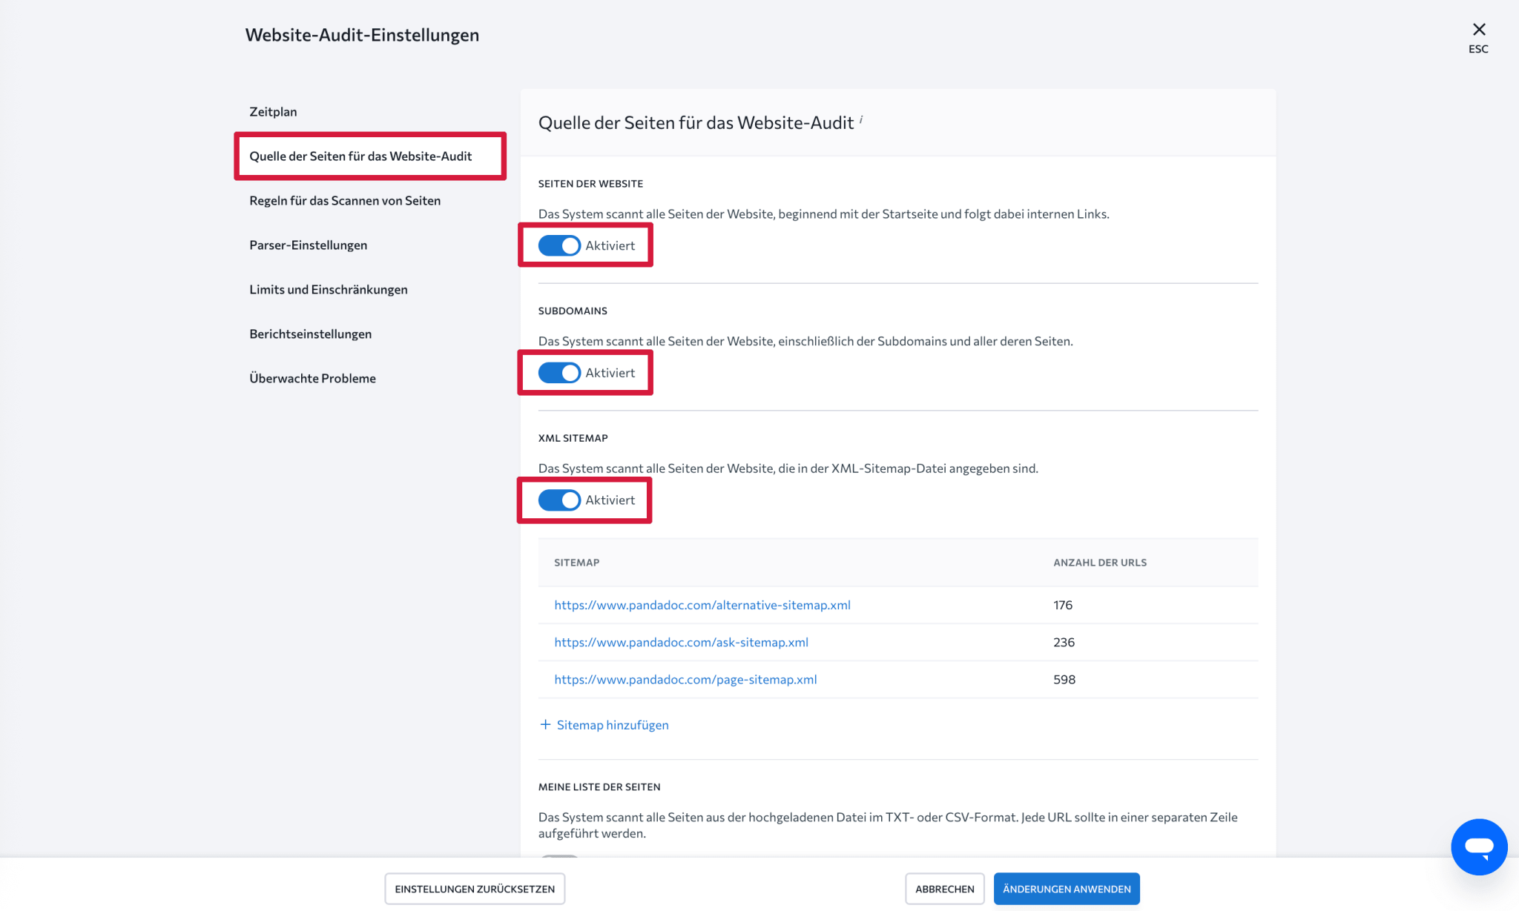Open the chat widget bubble
Screen dimensions: 1519x911
click(1478, 847)
